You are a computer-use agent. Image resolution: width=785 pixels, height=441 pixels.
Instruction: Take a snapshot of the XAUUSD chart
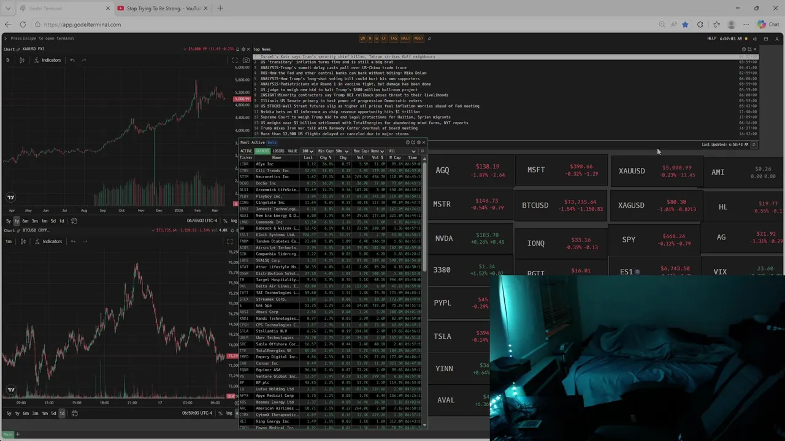[x=246, y=60]
